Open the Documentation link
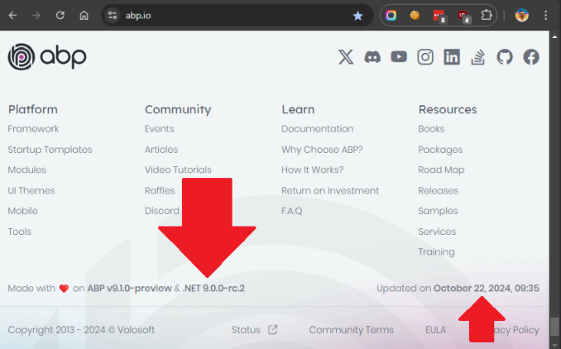 tap(318, 129)
